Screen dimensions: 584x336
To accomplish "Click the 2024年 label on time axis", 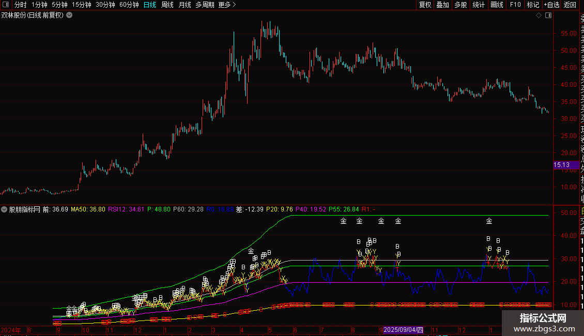I will click(x=11, y=330).
